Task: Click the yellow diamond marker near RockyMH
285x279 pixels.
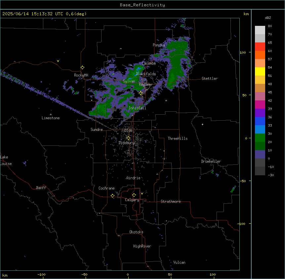Action: click(82, 68)
